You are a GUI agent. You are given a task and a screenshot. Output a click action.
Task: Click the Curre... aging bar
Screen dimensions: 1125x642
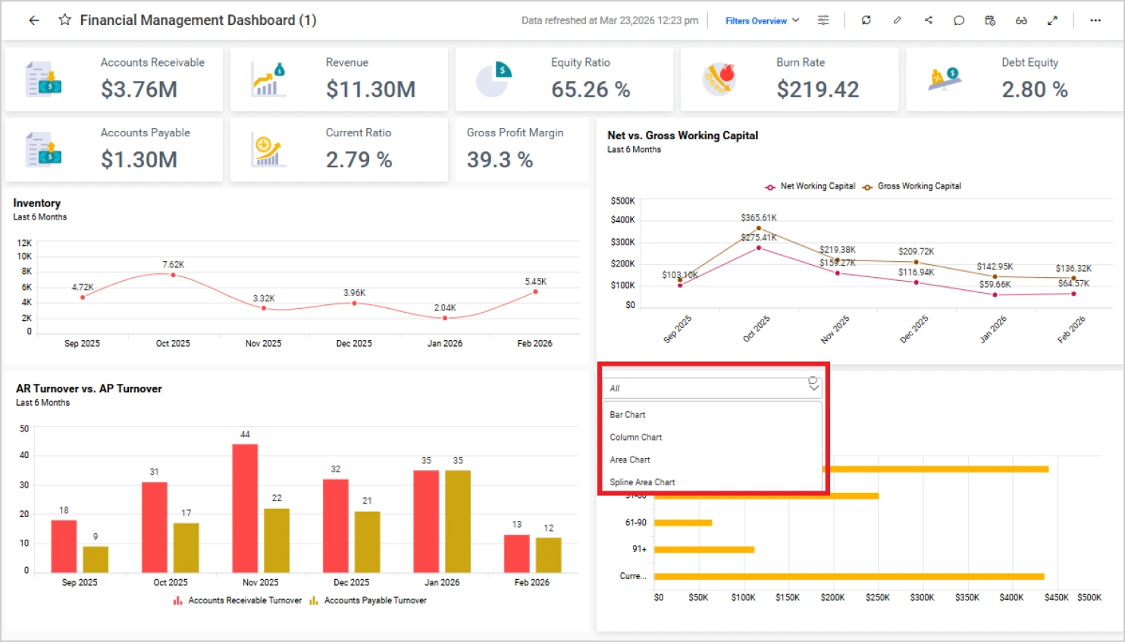click(849, 577)
